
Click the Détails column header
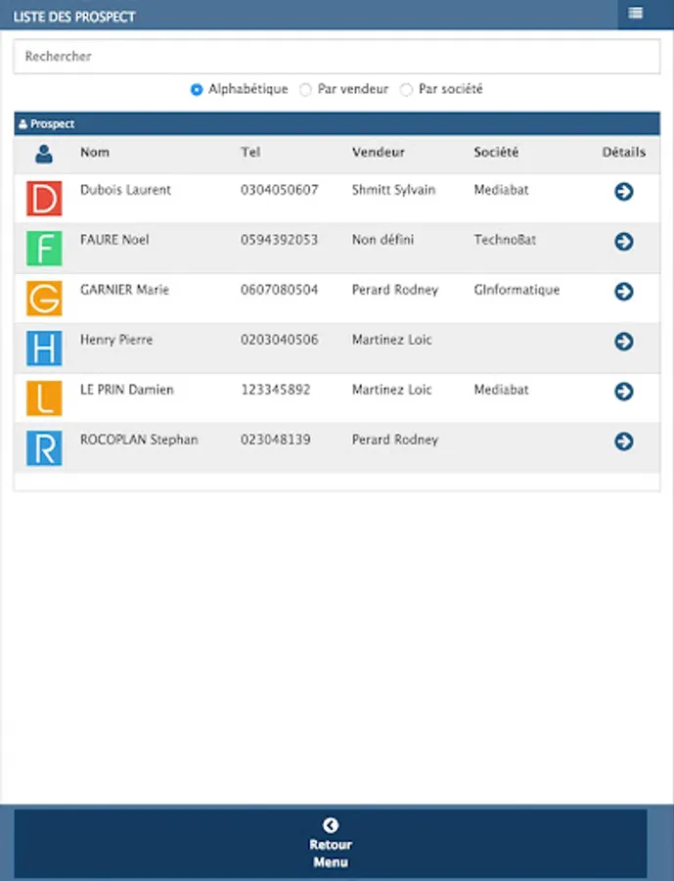pos(623,153)
